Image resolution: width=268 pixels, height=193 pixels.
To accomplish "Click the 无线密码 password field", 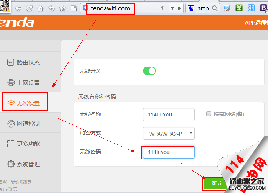I will pos(168,152).
